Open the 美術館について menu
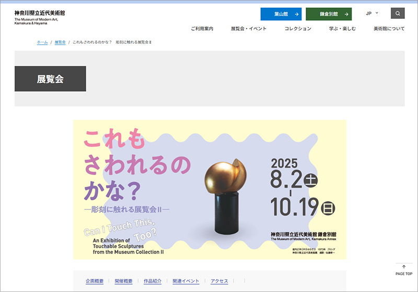418x292 pixels. point(389,29)
